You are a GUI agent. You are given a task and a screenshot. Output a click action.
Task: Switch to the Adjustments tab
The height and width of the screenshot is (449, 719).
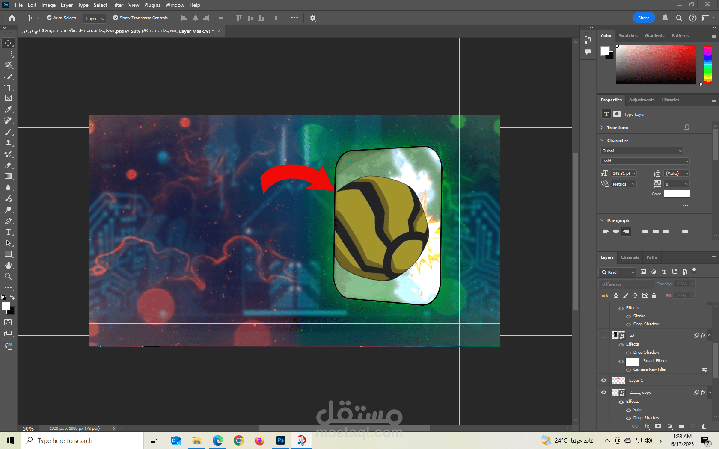[x=642, y=100]
